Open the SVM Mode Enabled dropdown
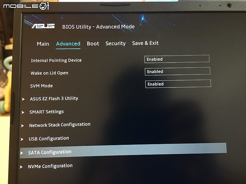Image resolution: width=246 pixels, height=184 pixels. click(x=178, y=84)
